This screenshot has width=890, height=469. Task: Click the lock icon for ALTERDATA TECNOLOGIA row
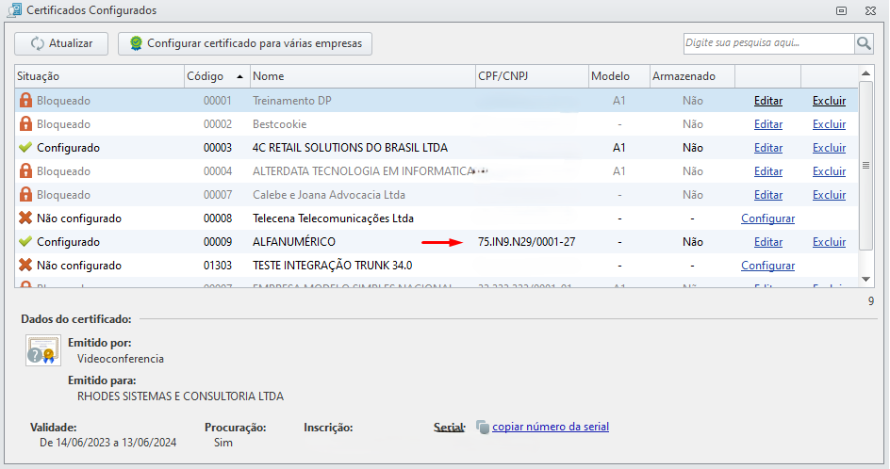click(x=25, y=170)
